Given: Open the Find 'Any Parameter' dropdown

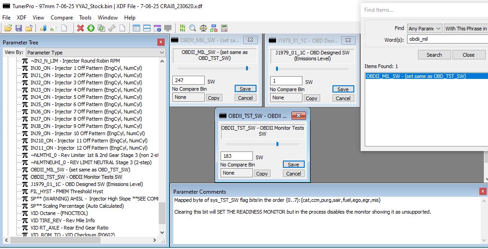Looking at the screenshot, I should [425, 29].
